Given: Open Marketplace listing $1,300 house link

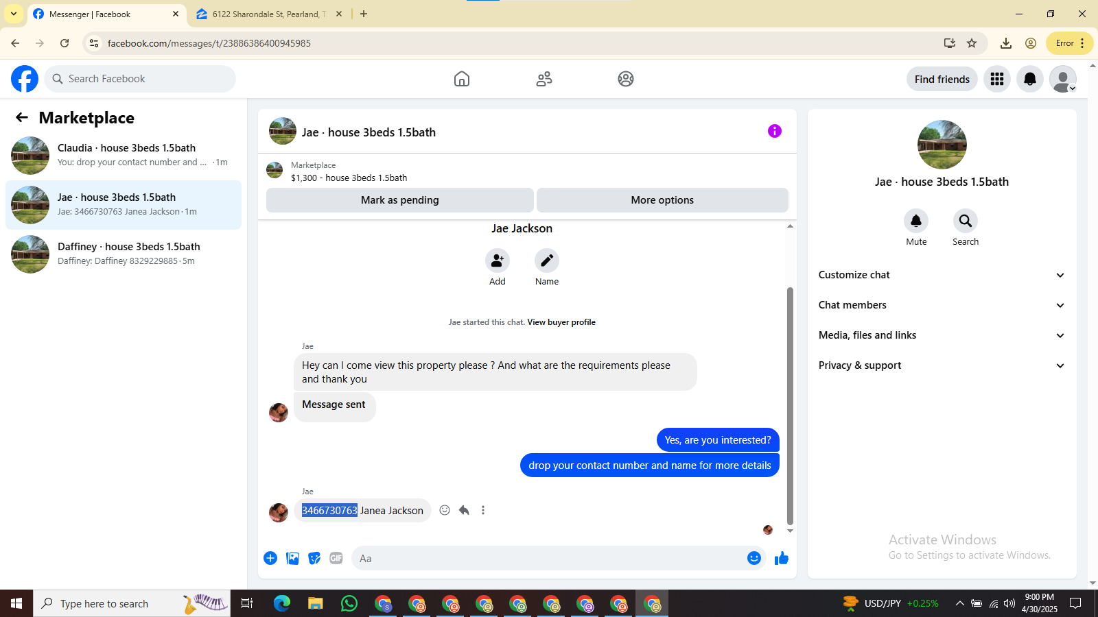Looking at the screenshot, I should 349,178.
